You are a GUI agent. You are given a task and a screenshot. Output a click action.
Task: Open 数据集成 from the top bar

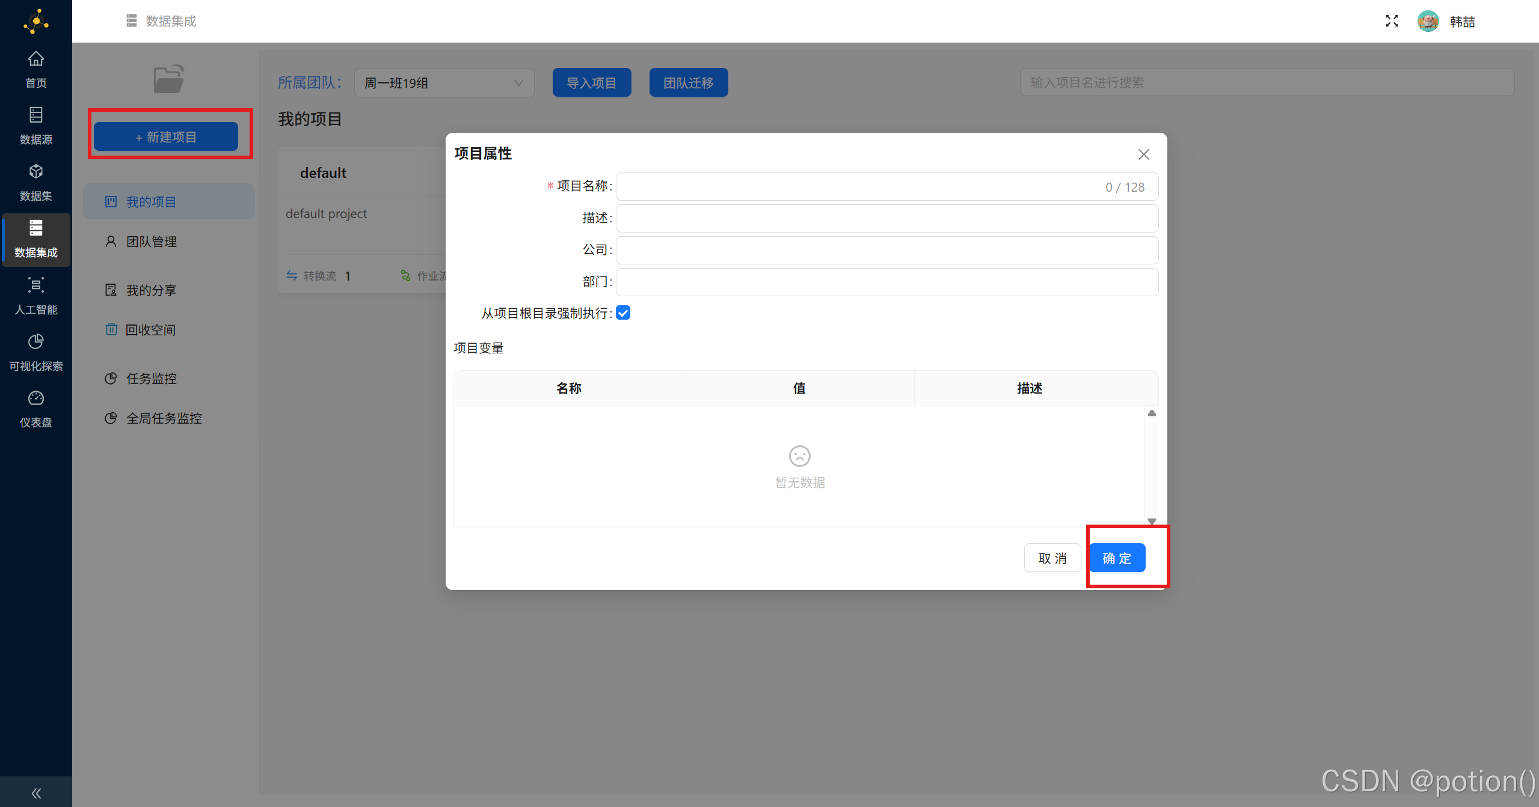click(161, 20)
